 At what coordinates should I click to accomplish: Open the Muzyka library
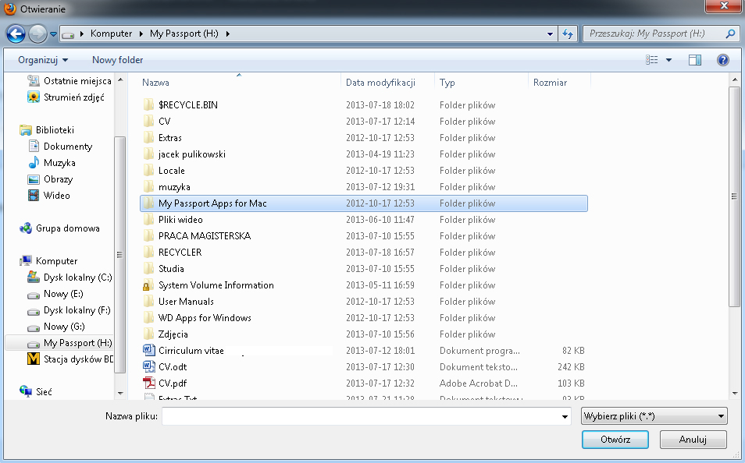pyautogui.click(x=52, y=163)
